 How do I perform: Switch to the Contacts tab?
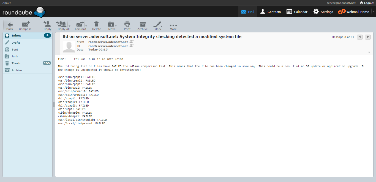[x=270, y=12]
